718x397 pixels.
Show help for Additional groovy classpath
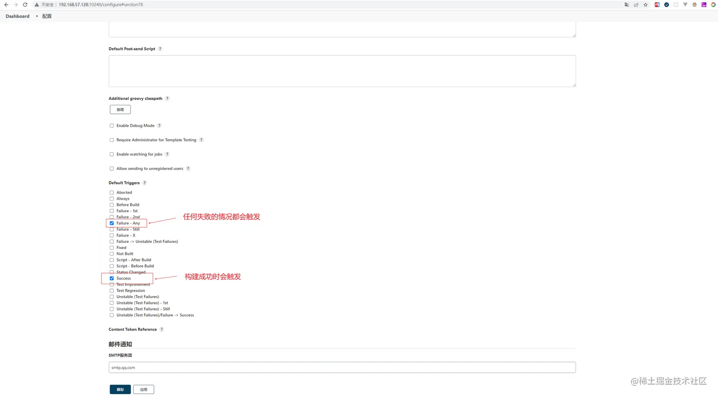(x=167, y=99)
